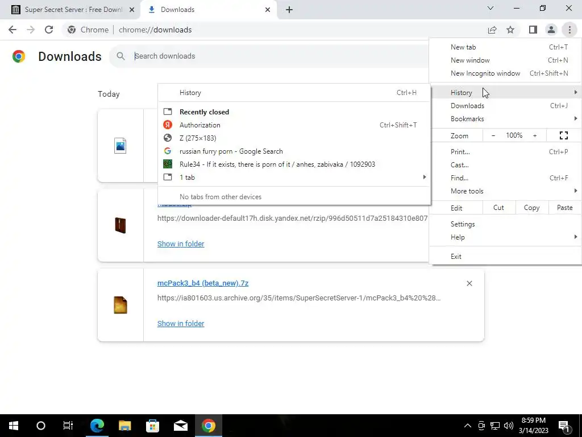Click Copy in the Edit row
Image resolution: width=582 pixels, height=437 pixels.
(531, 208)
